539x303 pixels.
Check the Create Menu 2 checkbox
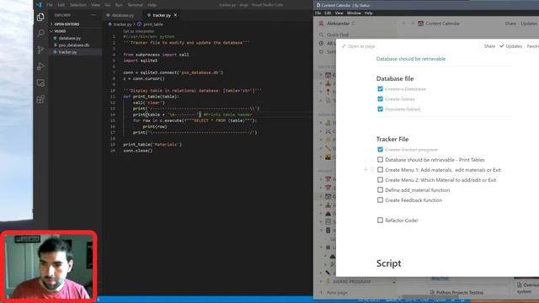pos(380,179)
